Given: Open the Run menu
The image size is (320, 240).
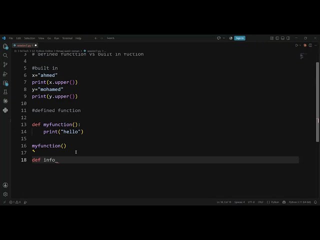Looking at the screenshot, I should [56, 38].
